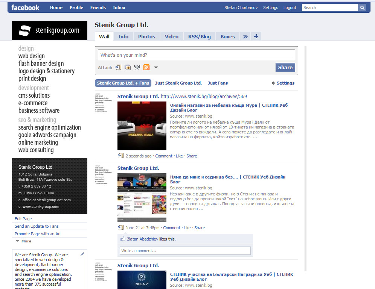Show more tabs with double chevron
The width and height of the screenshot is (375, 289).
point(245,36)
